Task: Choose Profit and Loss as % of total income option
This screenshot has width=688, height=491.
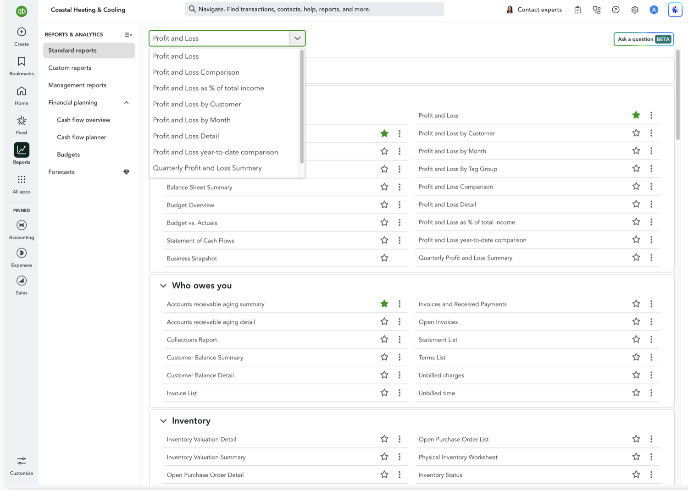Action: (x=209, y=88)
